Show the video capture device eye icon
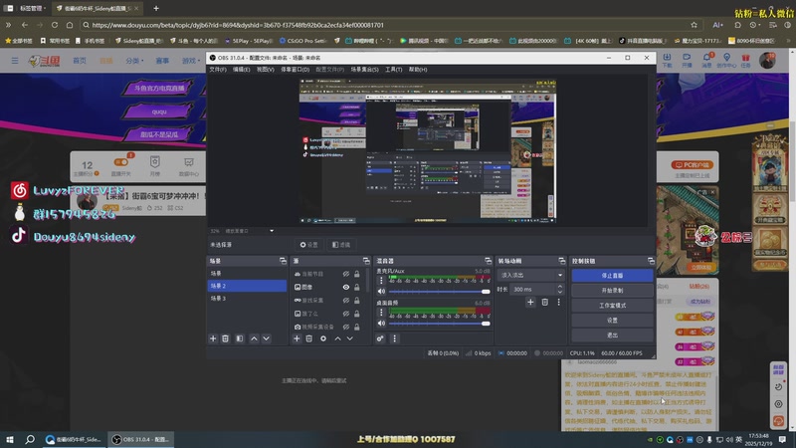The height and width of the screenshot is (448, 796). pos(346,327)
